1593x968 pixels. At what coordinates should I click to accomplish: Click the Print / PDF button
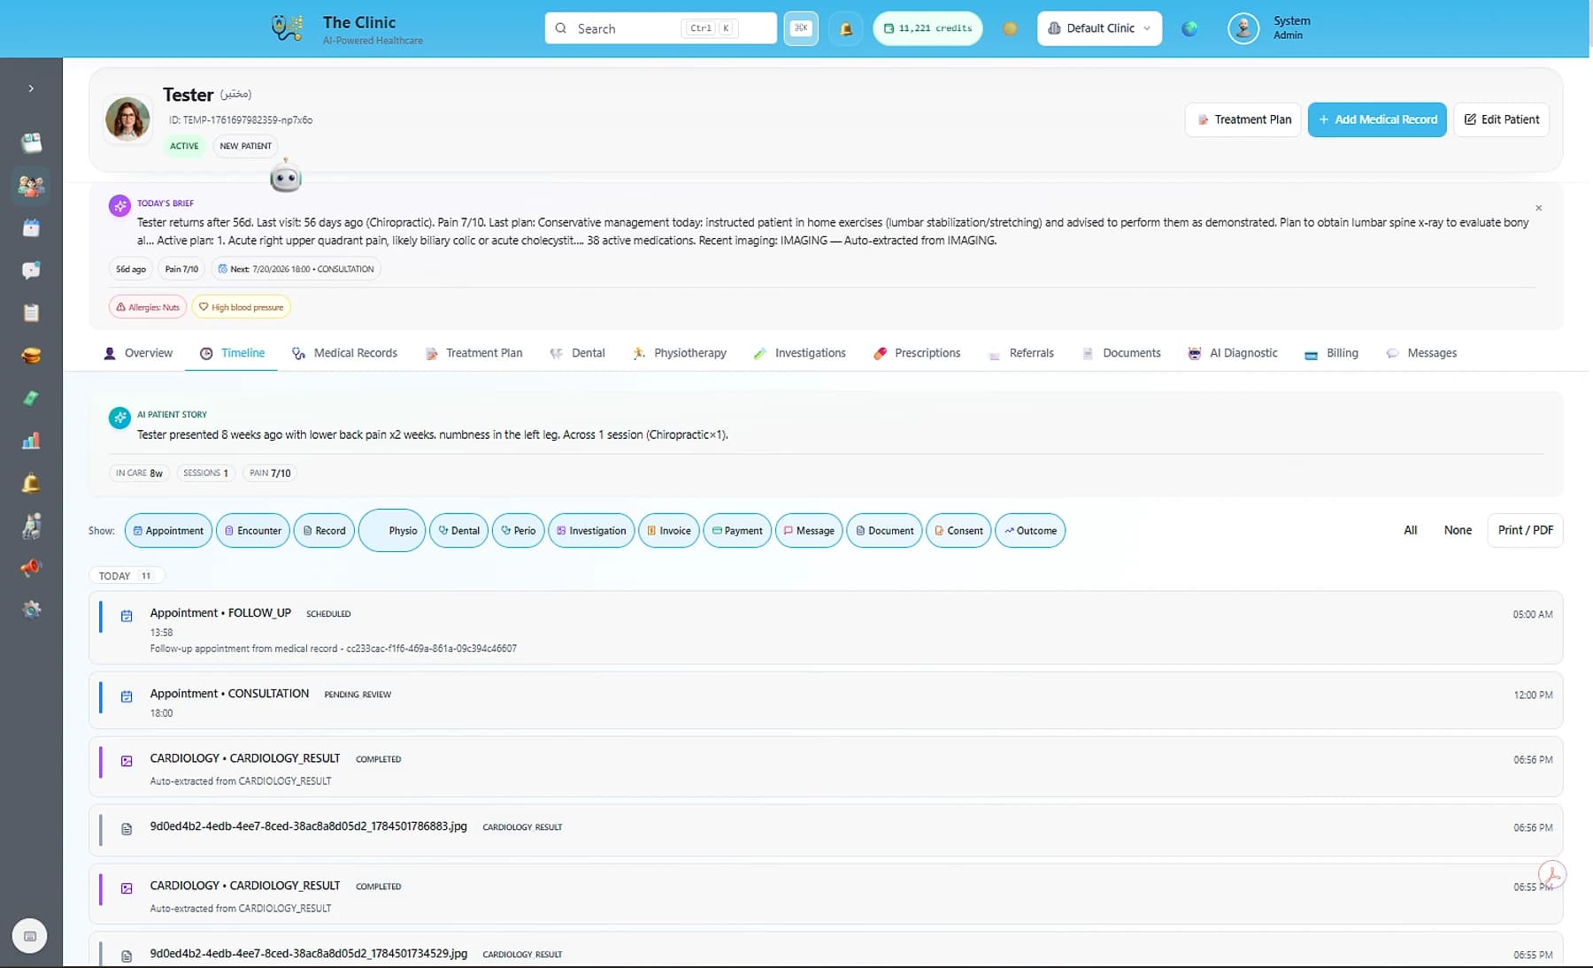[1525, 530]
